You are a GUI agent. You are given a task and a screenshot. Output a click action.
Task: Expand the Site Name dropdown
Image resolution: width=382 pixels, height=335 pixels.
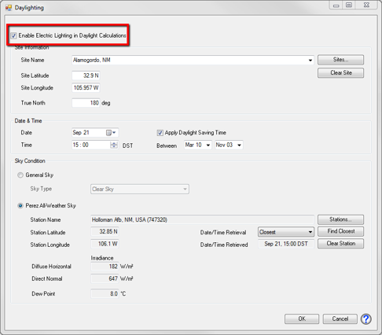(310, 61)
